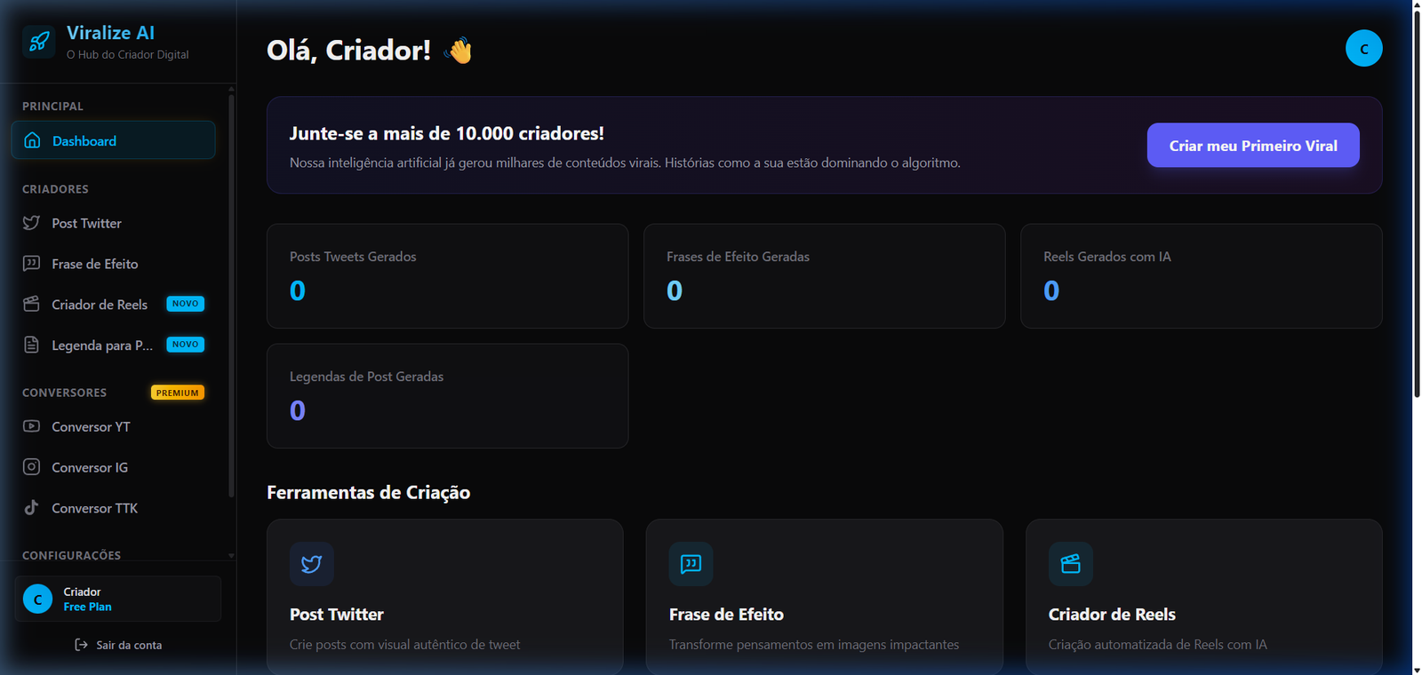Open the user avatar in top right

coord(1363,49)
